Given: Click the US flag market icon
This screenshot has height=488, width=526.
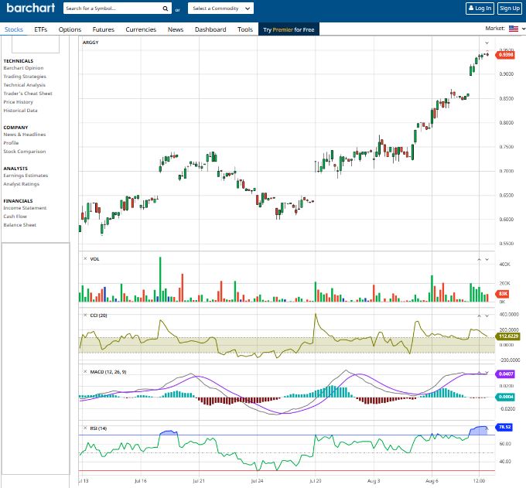Looking at the screenshot, I should 514,29.
